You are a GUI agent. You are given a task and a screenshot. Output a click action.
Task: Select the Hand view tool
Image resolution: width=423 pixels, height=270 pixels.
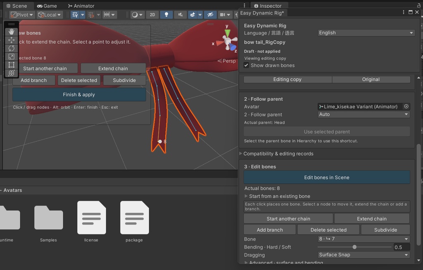11,32
